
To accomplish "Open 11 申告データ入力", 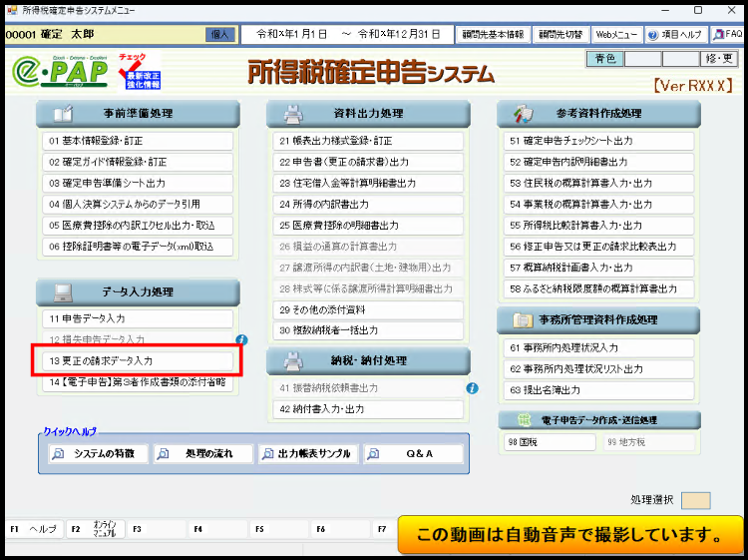I will coord(138,318).
